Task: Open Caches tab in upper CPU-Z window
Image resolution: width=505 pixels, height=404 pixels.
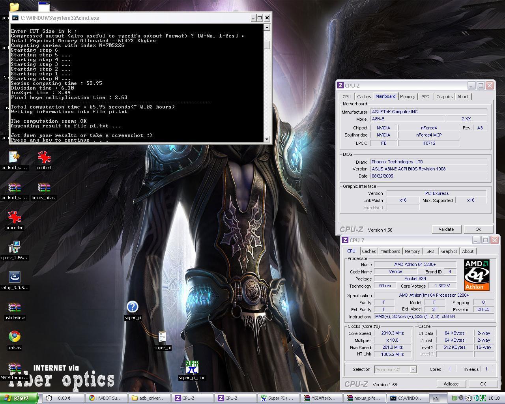Action: pos(364,97)
